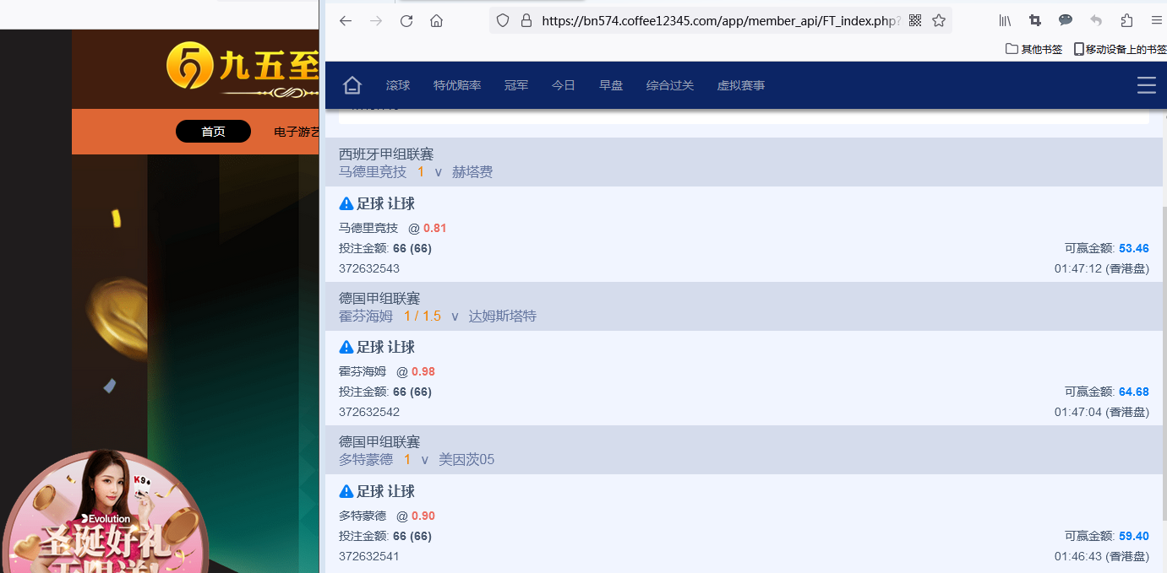1167x573 pixels.
Task: Click the house icon in blue navigation bar
Action: pos(352,85)
